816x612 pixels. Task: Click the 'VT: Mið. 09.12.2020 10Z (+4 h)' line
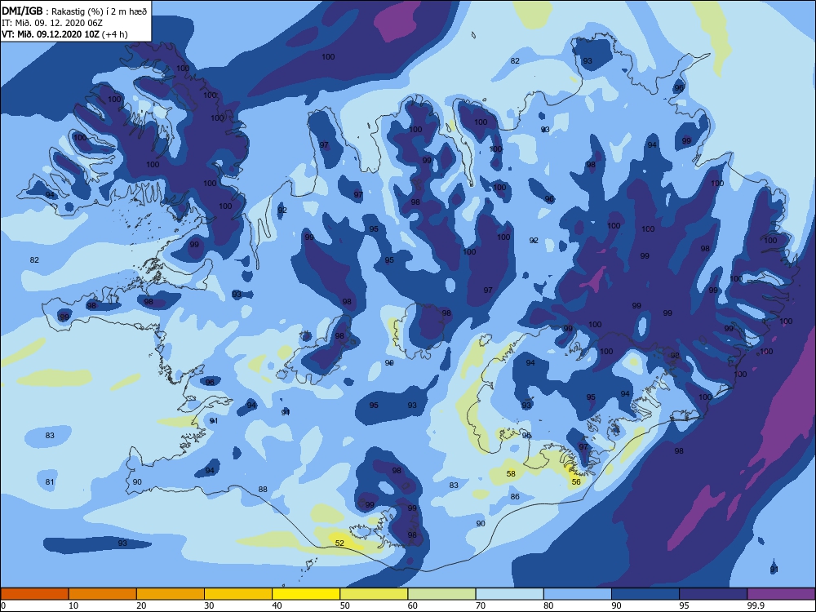tap(64, 34)
